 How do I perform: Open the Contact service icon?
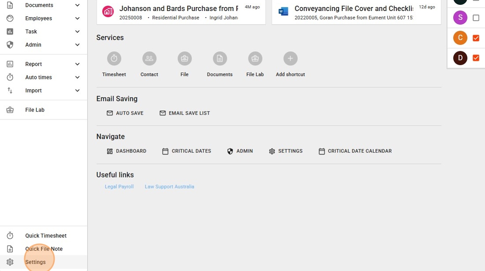pos(149,58)
